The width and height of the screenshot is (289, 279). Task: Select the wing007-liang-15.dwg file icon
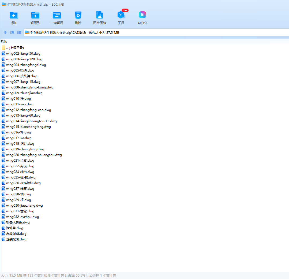pyautogui.click(x=3, y=82)
